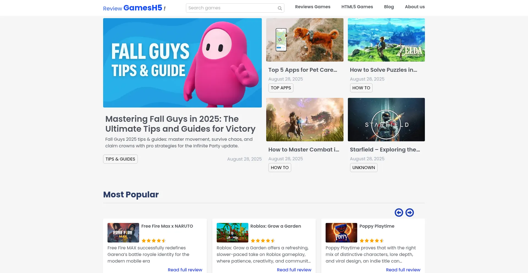Open the Starfield thumbnail image
Screen dimensions: 528x273
(386, 120)
